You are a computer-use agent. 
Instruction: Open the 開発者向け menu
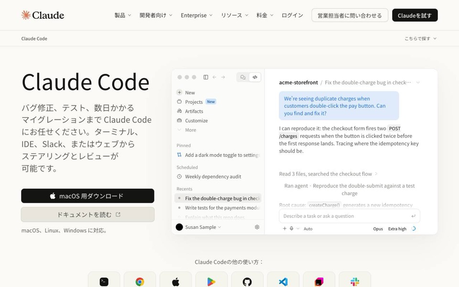(156, 15)
